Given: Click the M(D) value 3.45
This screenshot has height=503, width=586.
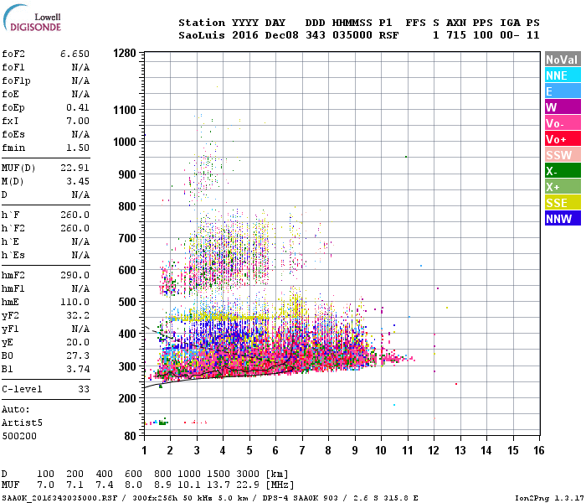Looking at the screenshot, I should 78,182.
